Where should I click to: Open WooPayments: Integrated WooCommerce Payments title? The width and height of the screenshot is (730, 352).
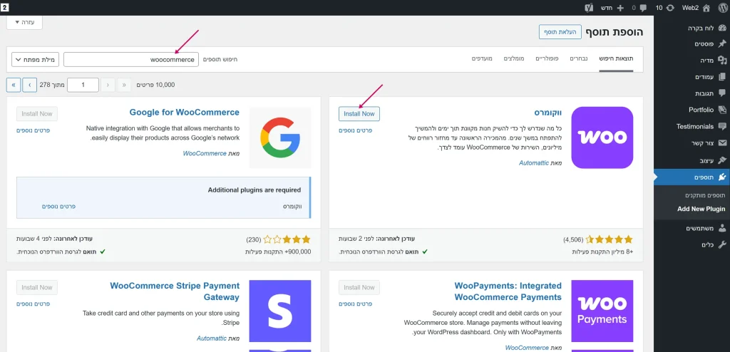point(508,291)
